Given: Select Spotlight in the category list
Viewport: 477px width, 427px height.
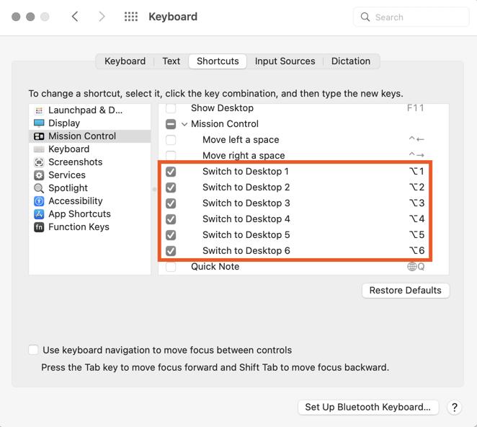Looking at the screenshot, I should click(90, 188).
